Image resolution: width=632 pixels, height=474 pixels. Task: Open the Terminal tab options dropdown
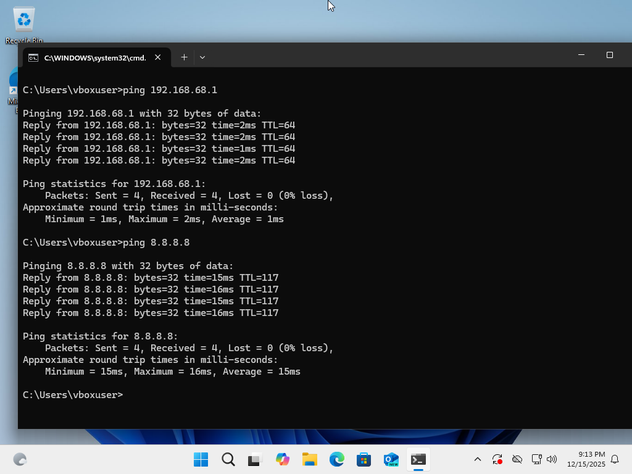pyautogui.click(x=202, y=57)
